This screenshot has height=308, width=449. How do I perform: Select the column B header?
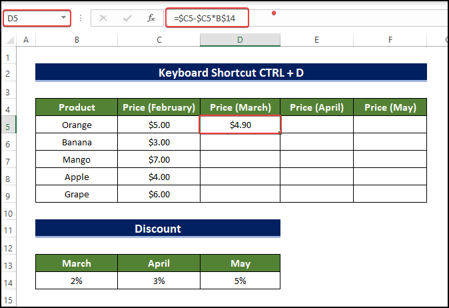pos(77,41)
